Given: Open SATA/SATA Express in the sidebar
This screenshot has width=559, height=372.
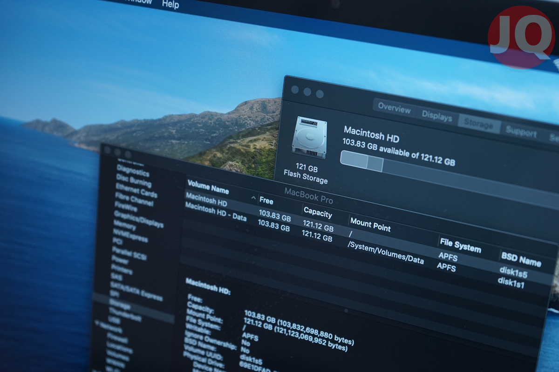Looking at the screenshot, I should click(136, 292).
